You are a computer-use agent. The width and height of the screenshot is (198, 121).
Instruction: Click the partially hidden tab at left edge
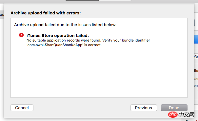tap(2, 15)
